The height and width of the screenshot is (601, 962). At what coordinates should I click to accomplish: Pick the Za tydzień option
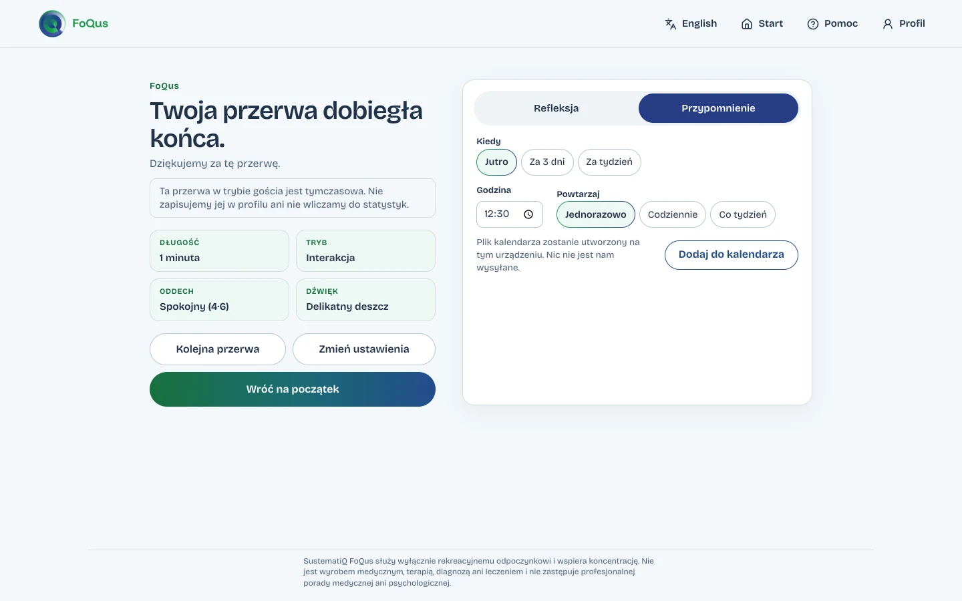(609, 162)
